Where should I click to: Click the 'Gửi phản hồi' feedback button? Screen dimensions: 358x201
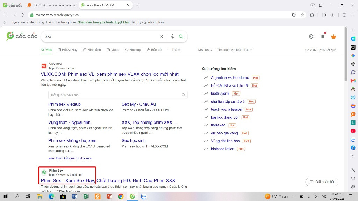322,182
